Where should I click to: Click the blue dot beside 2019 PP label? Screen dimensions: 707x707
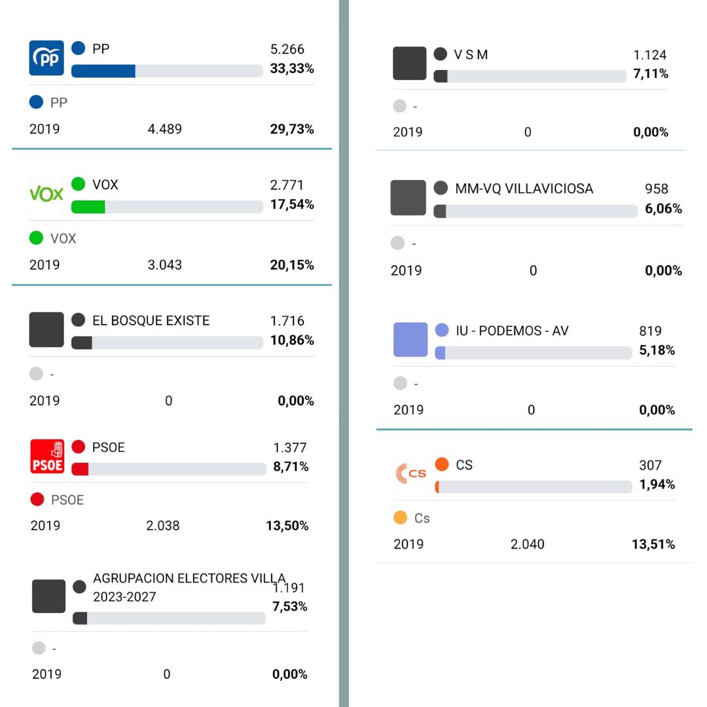click(37, 102)
